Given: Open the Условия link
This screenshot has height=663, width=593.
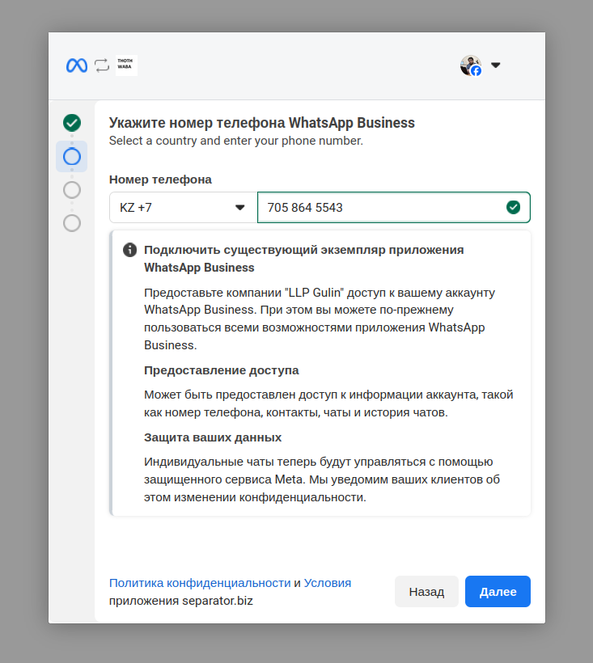Looking at the screenshot, I should pyautogui.click(x=328, y=583).
